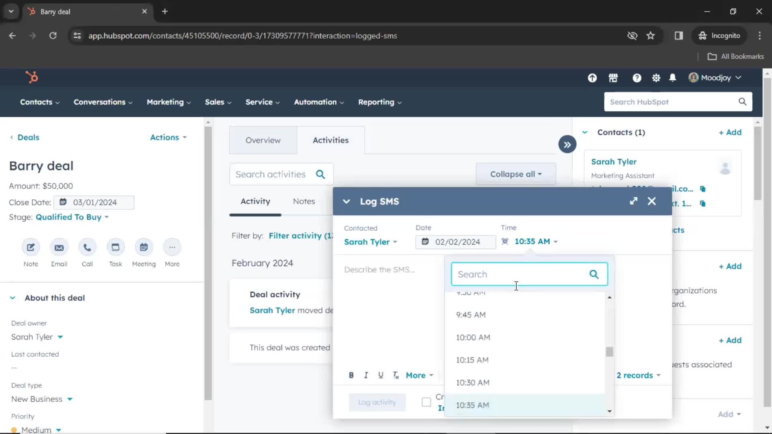Open Sarah Tyler contact card link
Screen dimensions: 772x434
[x=614, y=162]
